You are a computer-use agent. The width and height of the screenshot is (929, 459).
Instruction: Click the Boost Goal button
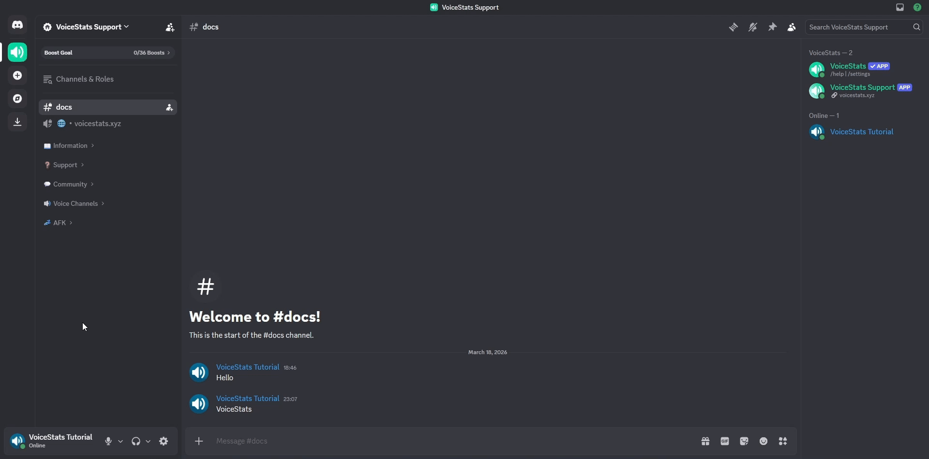pyautogui.click(x=107, y=53)
